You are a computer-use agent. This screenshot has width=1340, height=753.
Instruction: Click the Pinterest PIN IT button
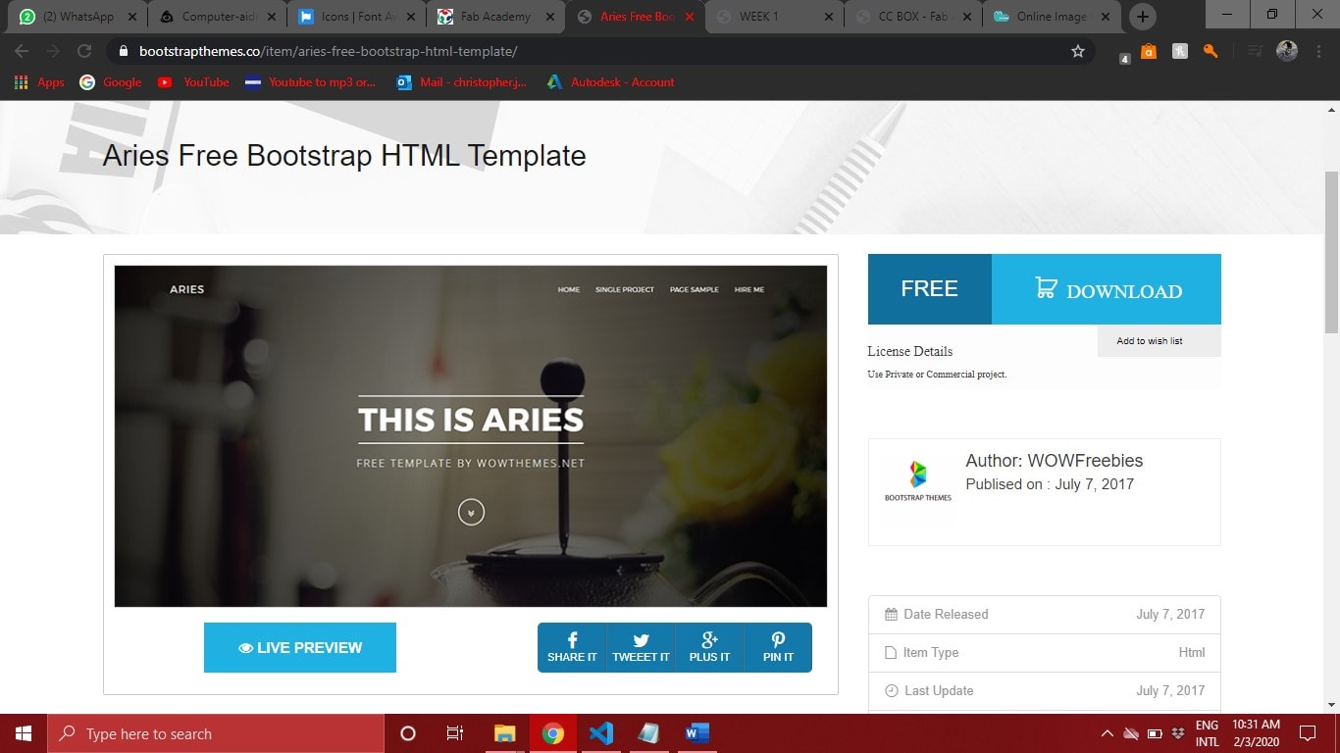(x=778, y=647)
